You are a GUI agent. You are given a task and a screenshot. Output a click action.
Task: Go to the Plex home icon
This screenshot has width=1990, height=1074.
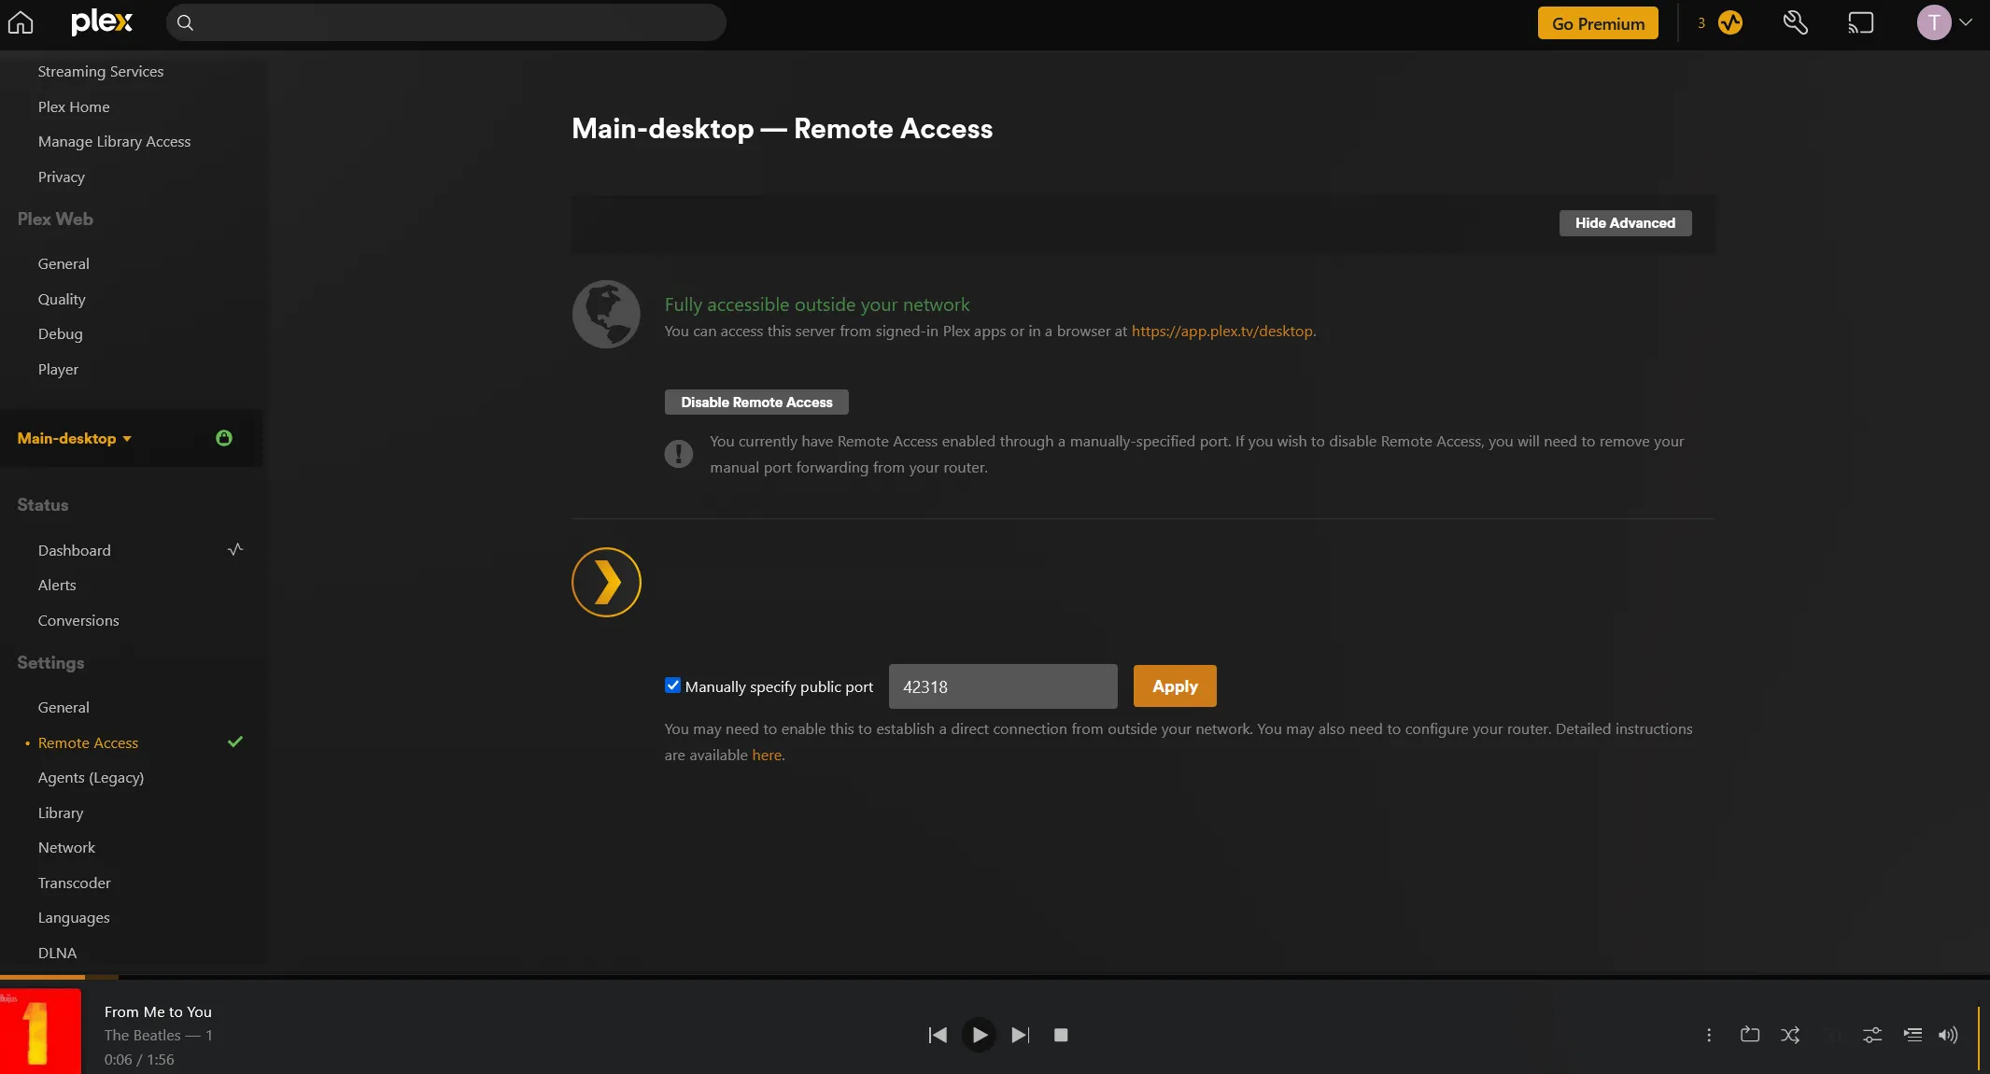coord(21,22)
